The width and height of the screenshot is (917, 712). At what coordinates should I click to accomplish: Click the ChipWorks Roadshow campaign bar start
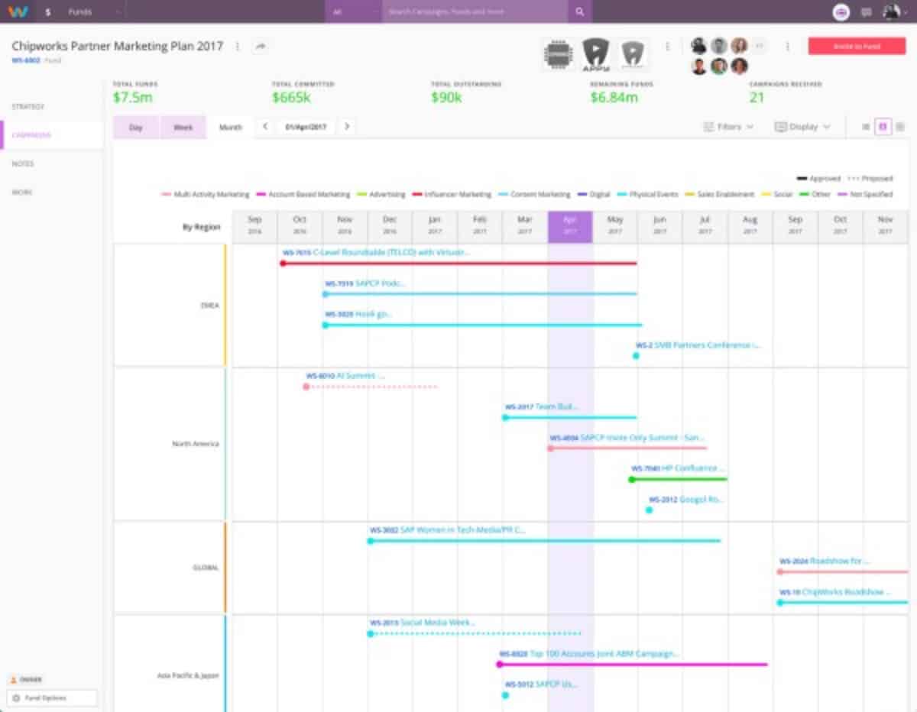pos(780,603)
